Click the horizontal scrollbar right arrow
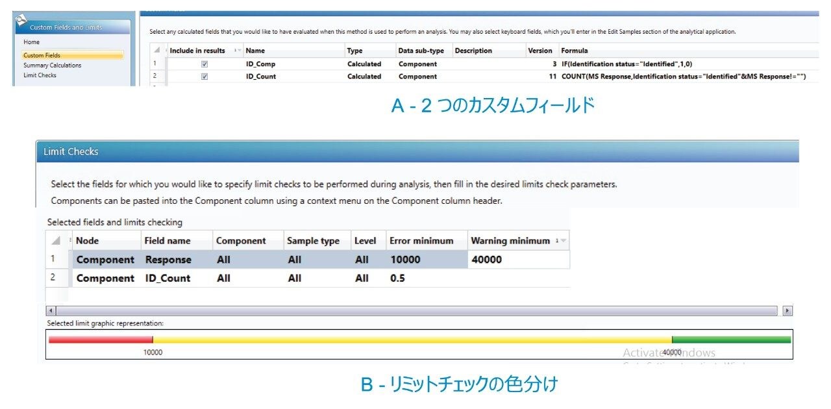Viewport: 831px width, 409px height. coord(788,311)
